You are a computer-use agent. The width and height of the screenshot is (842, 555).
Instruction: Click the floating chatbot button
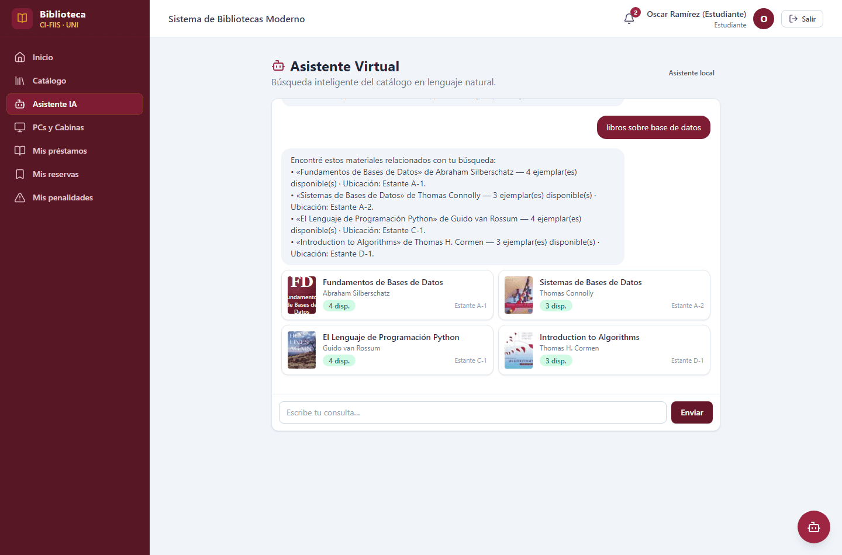(x=813, y=527)
